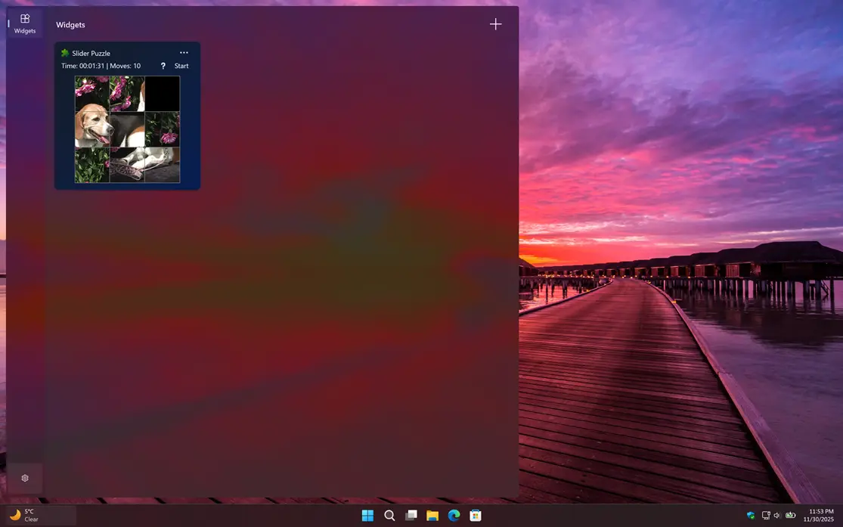Open network settings from the system tray
Screen dimensions: 843x527
[766, 515]
